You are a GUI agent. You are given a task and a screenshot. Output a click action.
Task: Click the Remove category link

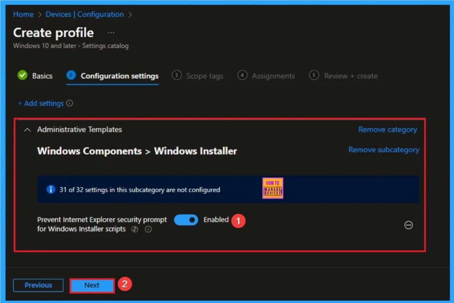coord(387,129)
